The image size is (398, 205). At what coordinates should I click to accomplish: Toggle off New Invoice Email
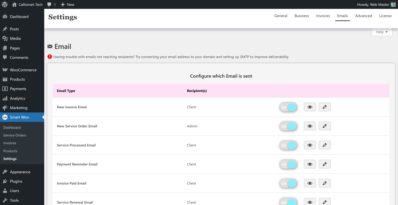point(288,107)
